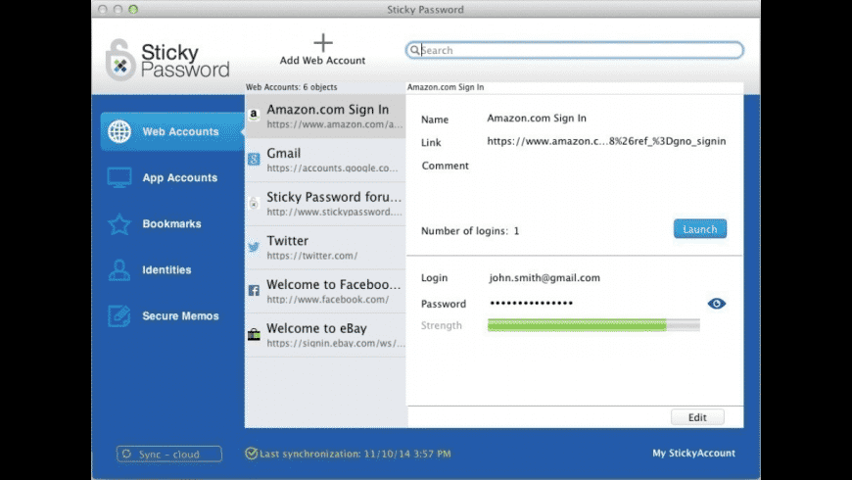The width and height of the screenshot is (852, 480).
Task: Click the Sync - cloud button
Action: (x=169, y=454)
